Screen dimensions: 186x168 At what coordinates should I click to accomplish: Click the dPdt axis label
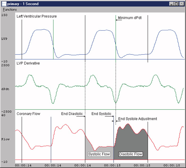(5, 89)
